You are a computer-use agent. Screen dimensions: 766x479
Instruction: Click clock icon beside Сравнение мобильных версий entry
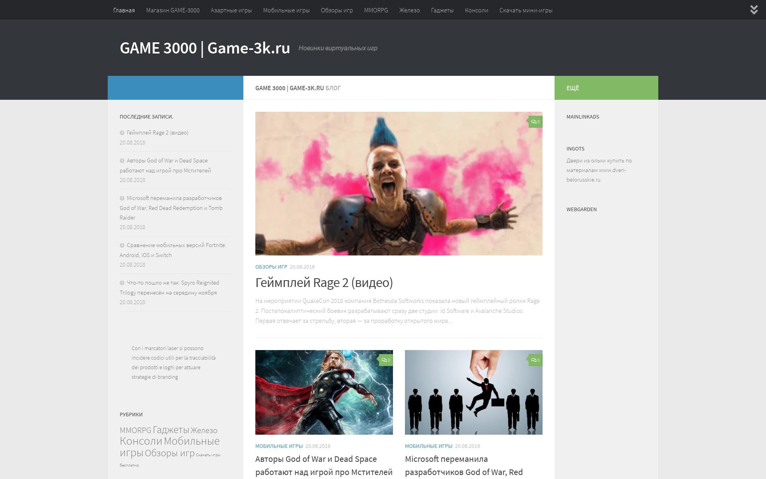[122, 245]
